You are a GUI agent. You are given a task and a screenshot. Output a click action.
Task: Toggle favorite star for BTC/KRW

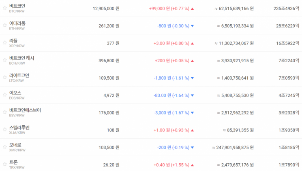4,8
